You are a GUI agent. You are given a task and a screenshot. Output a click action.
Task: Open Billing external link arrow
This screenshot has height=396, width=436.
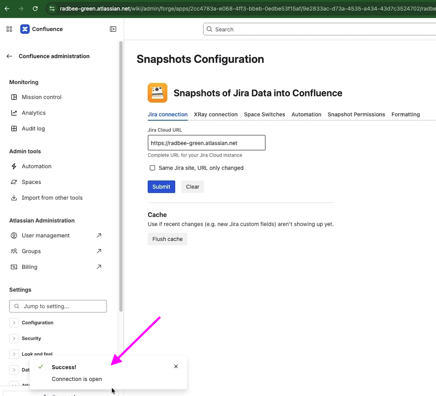99,267
